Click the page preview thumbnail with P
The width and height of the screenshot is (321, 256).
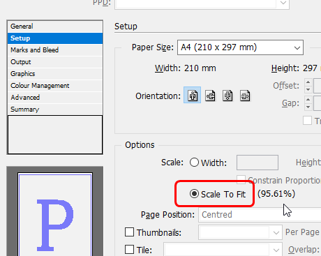(55, 214)
